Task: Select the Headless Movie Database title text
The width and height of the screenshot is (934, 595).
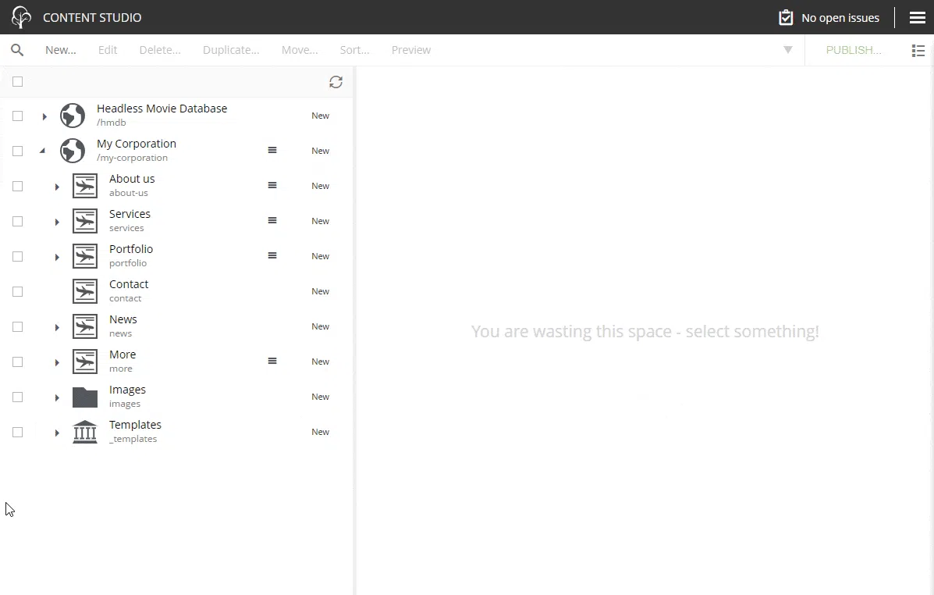Action: [162, 109]
